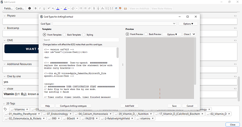Select Front Preview radio button
The image size is (242, 127).
pyautogui.click(x=127, y=34)
